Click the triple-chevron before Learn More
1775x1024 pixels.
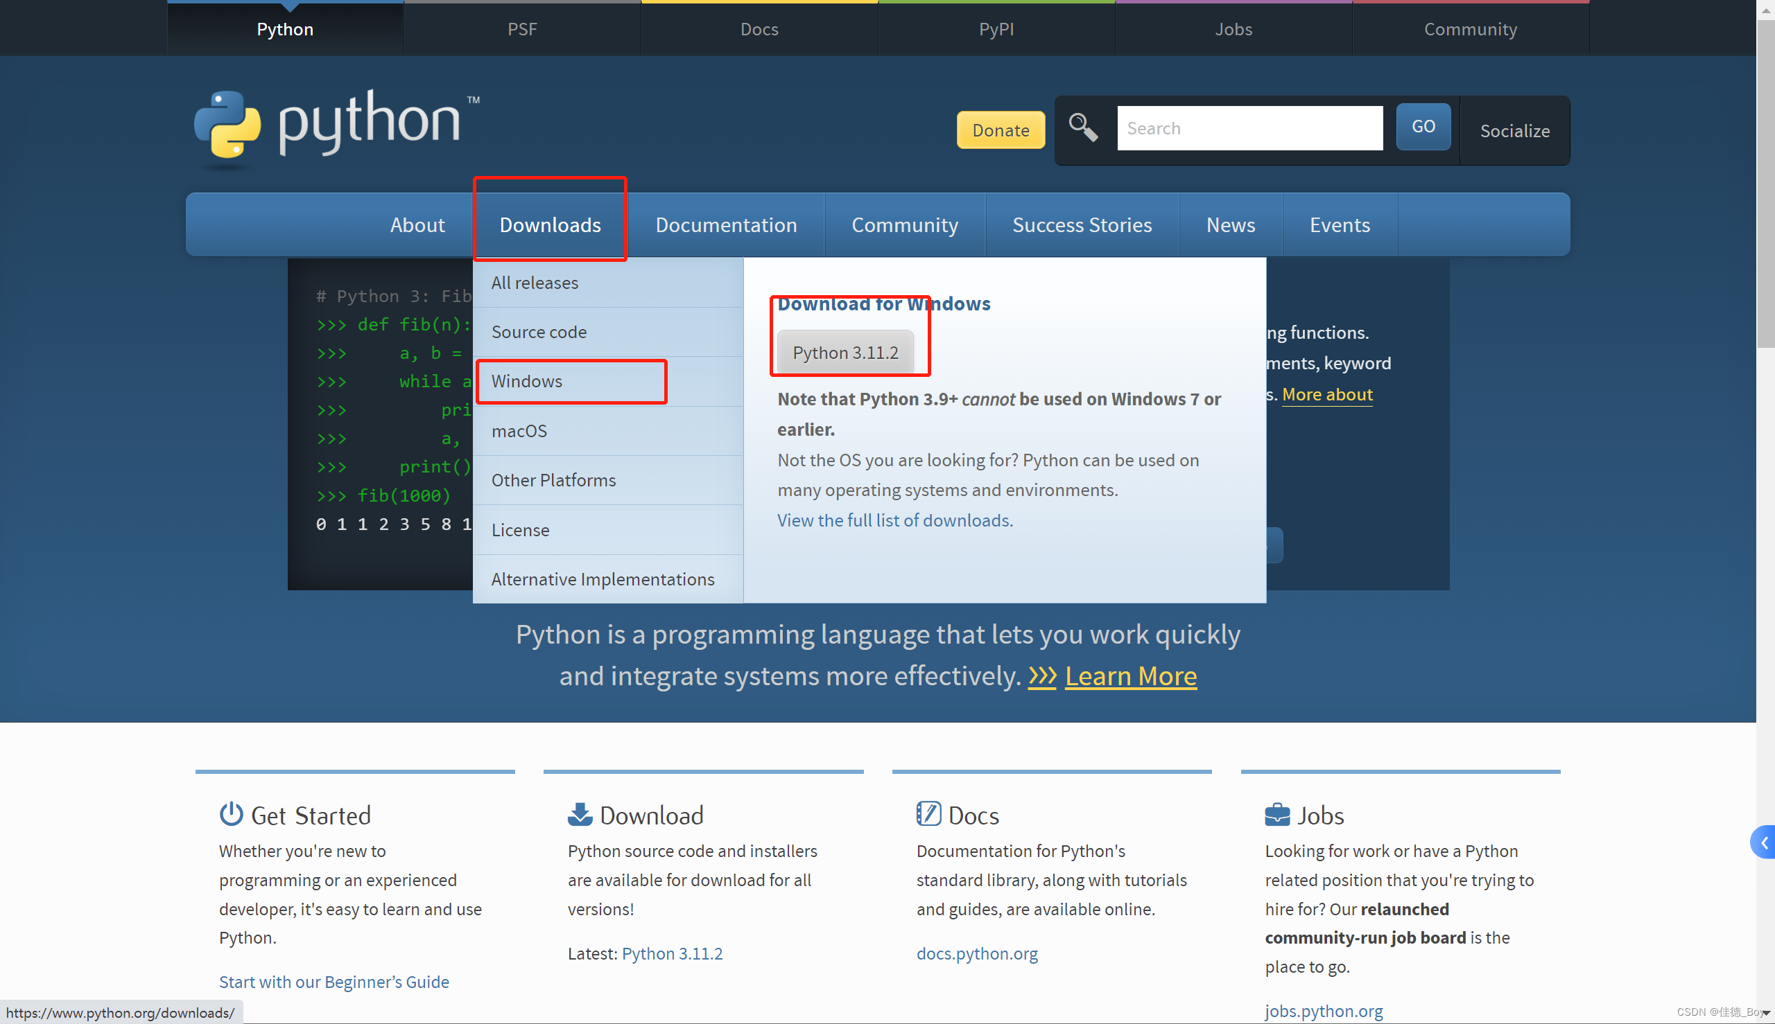1041,677
